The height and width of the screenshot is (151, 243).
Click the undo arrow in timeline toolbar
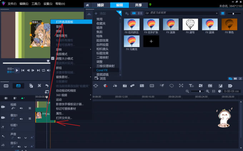tap(47, 86)
